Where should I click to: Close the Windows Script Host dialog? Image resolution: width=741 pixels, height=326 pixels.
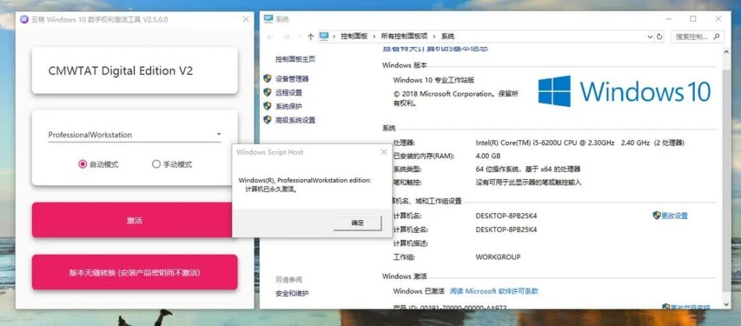tap(384, 152)
